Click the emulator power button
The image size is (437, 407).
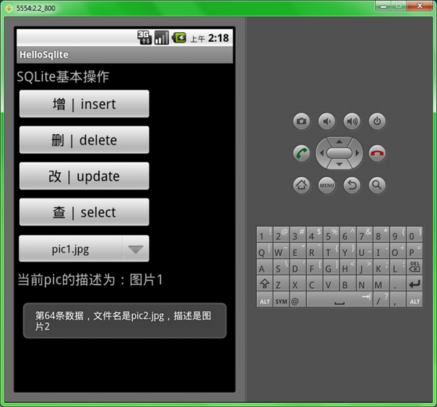coord(377,121)
